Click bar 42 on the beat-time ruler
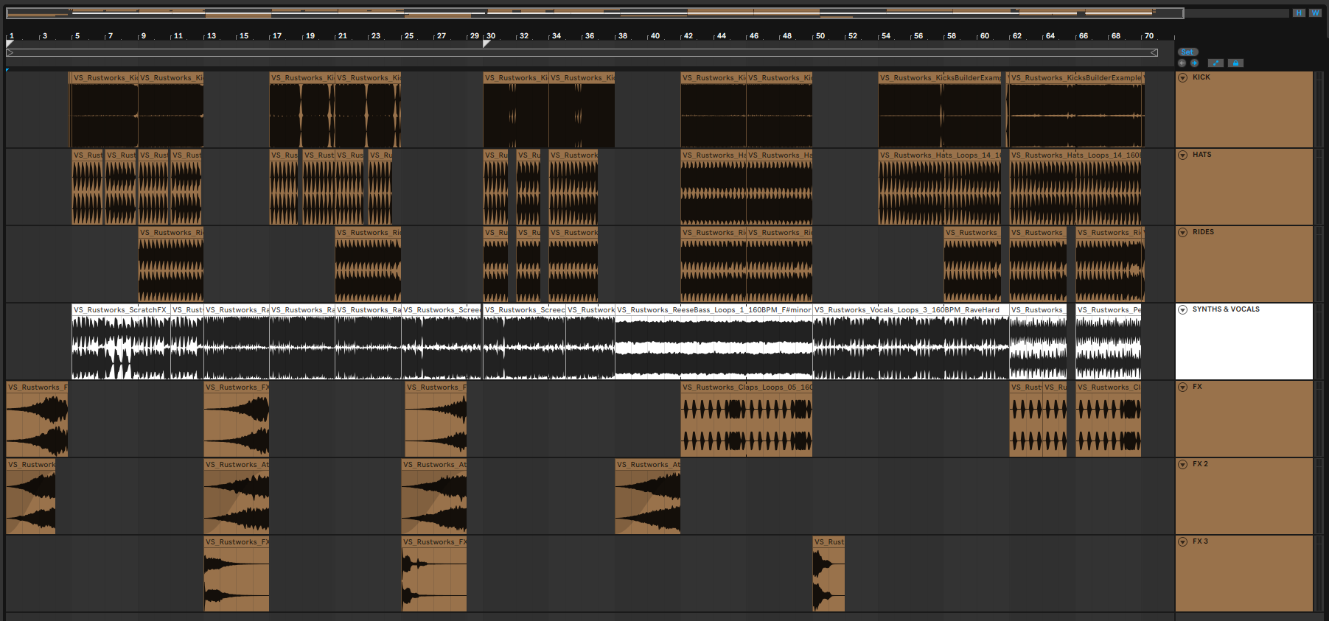The height and width of the screenshot is (621, 1329). click(688, 36)
